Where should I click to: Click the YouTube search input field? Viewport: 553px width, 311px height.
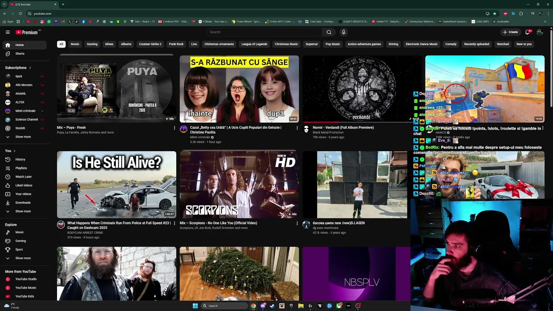[264, 32]
